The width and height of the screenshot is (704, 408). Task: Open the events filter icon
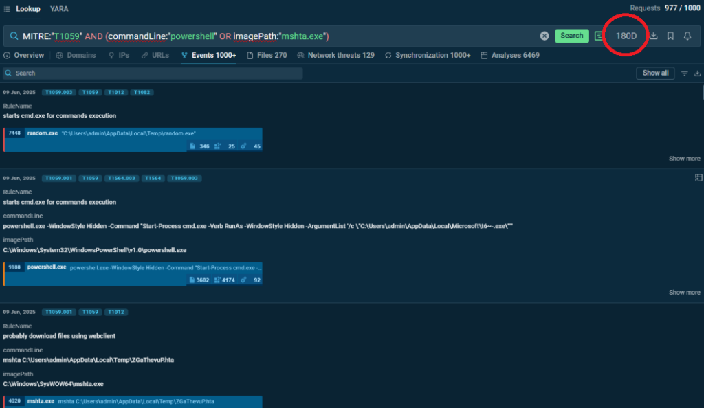[x=684, y=73]
